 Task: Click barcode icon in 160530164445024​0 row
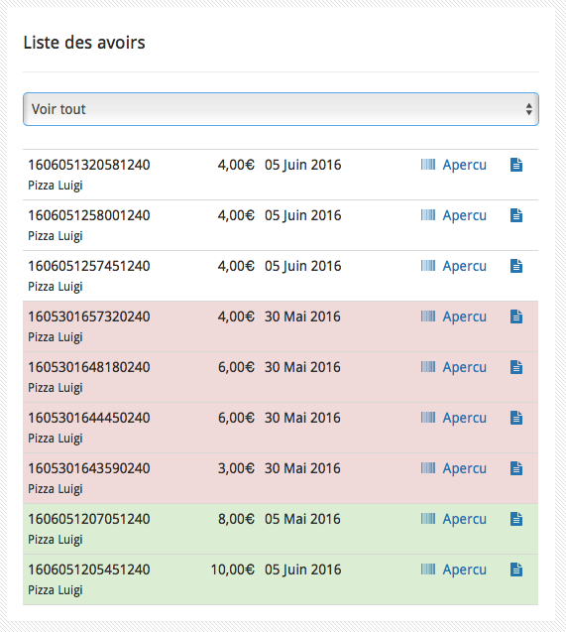point(428,417)
